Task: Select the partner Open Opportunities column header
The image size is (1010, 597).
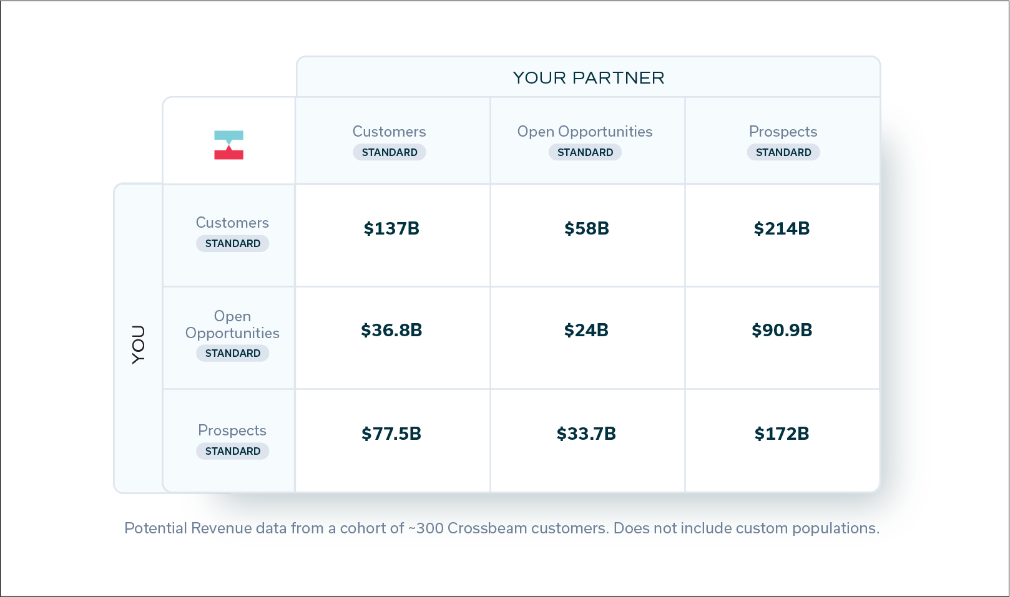Action: 587,141
